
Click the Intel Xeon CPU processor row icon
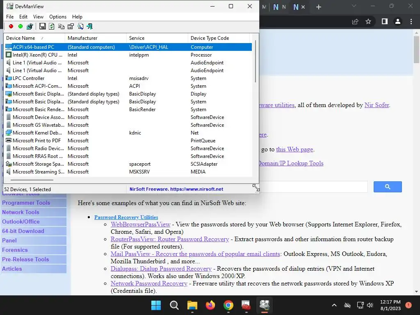pyautogui.click(x=9, y=55)
